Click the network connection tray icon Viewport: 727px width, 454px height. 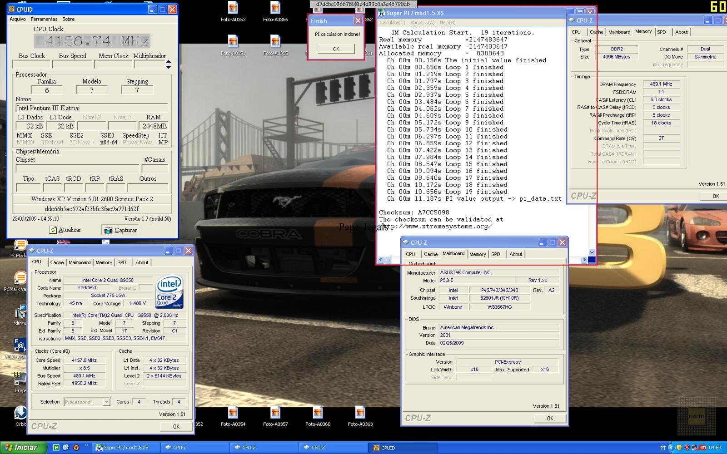(694, 448)
